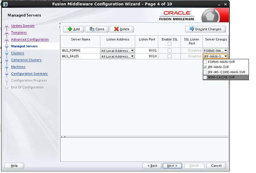The height and width of the screenshot is (173, 256).
Task: Navigate to Machines step
Action: coord(18,67)
